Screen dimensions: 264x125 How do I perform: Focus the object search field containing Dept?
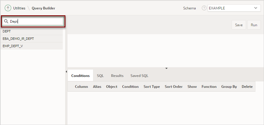[x=33, y=22]
